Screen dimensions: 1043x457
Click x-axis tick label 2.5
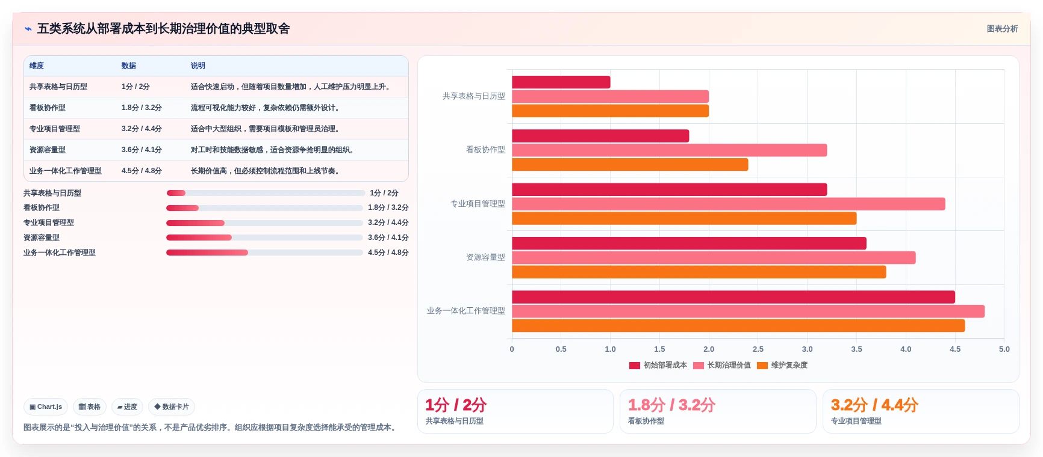click(758, 349)
